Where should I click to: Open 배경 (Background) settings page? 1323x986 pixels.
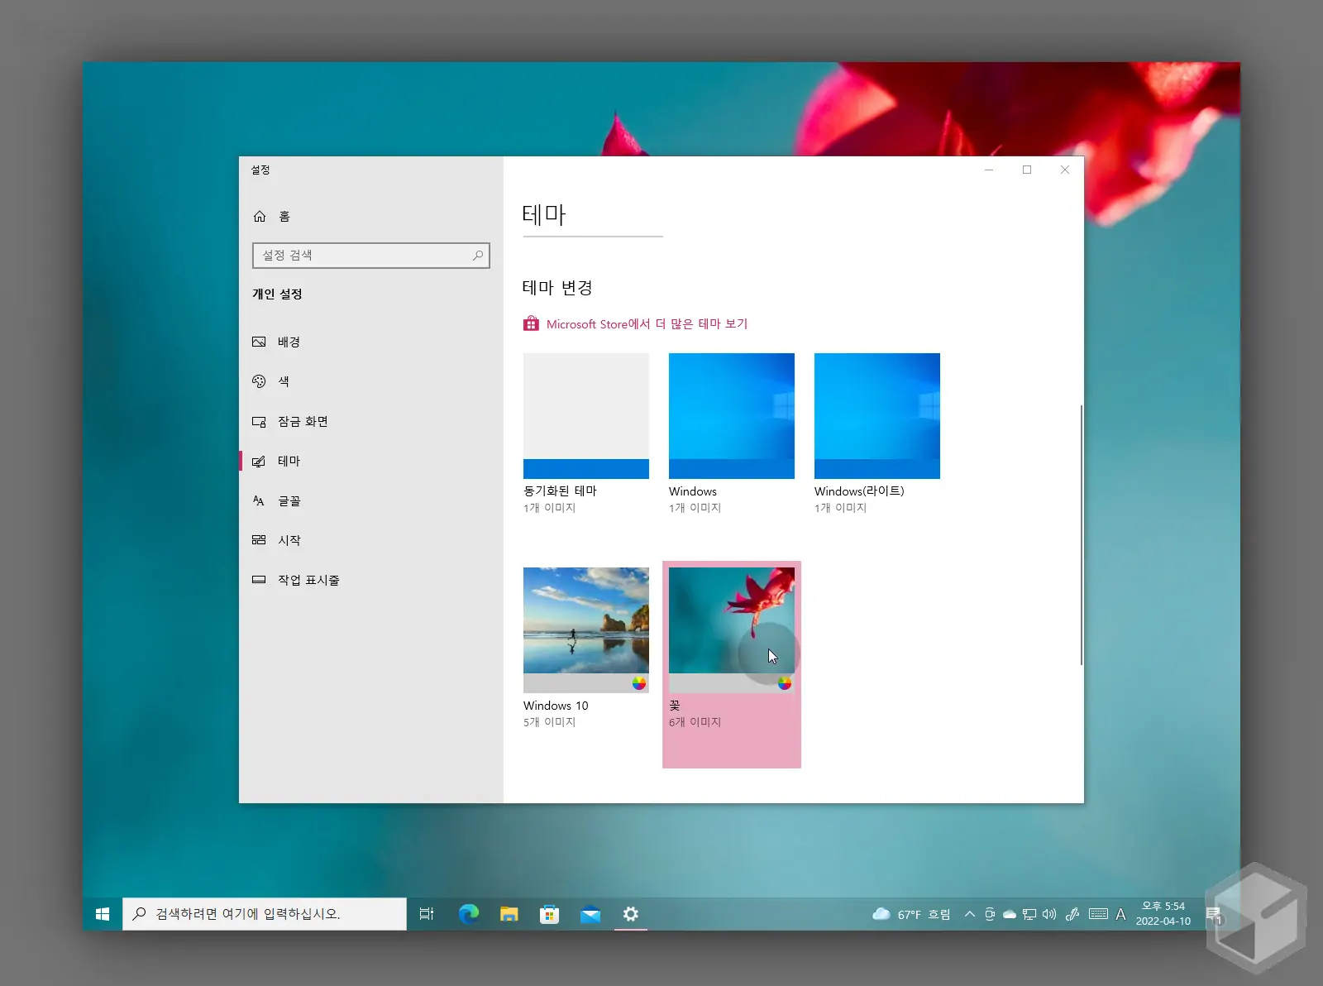click(288, 342)
